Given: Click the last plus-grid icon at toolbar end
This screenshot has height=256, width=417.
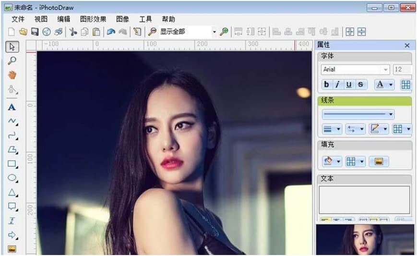Looking at the screenshot, I should pos(362,32).
